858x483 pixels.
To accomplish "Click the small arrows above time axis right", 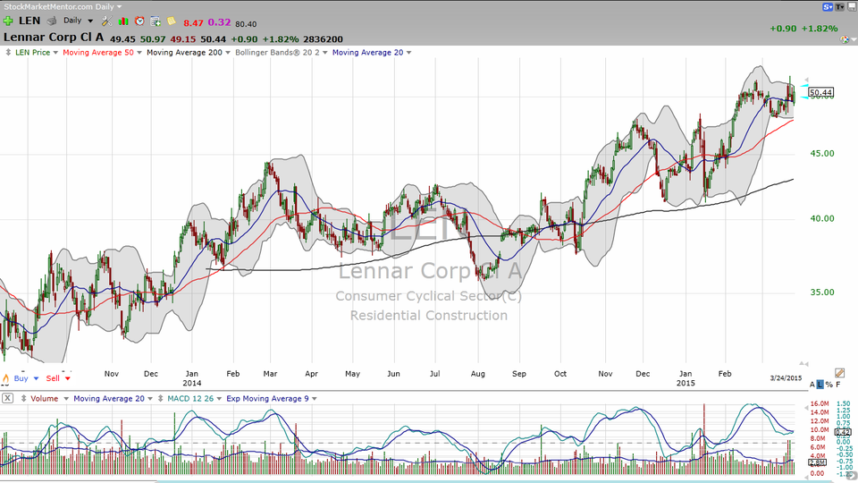I will pyautogui.click(x=803, y=364).
